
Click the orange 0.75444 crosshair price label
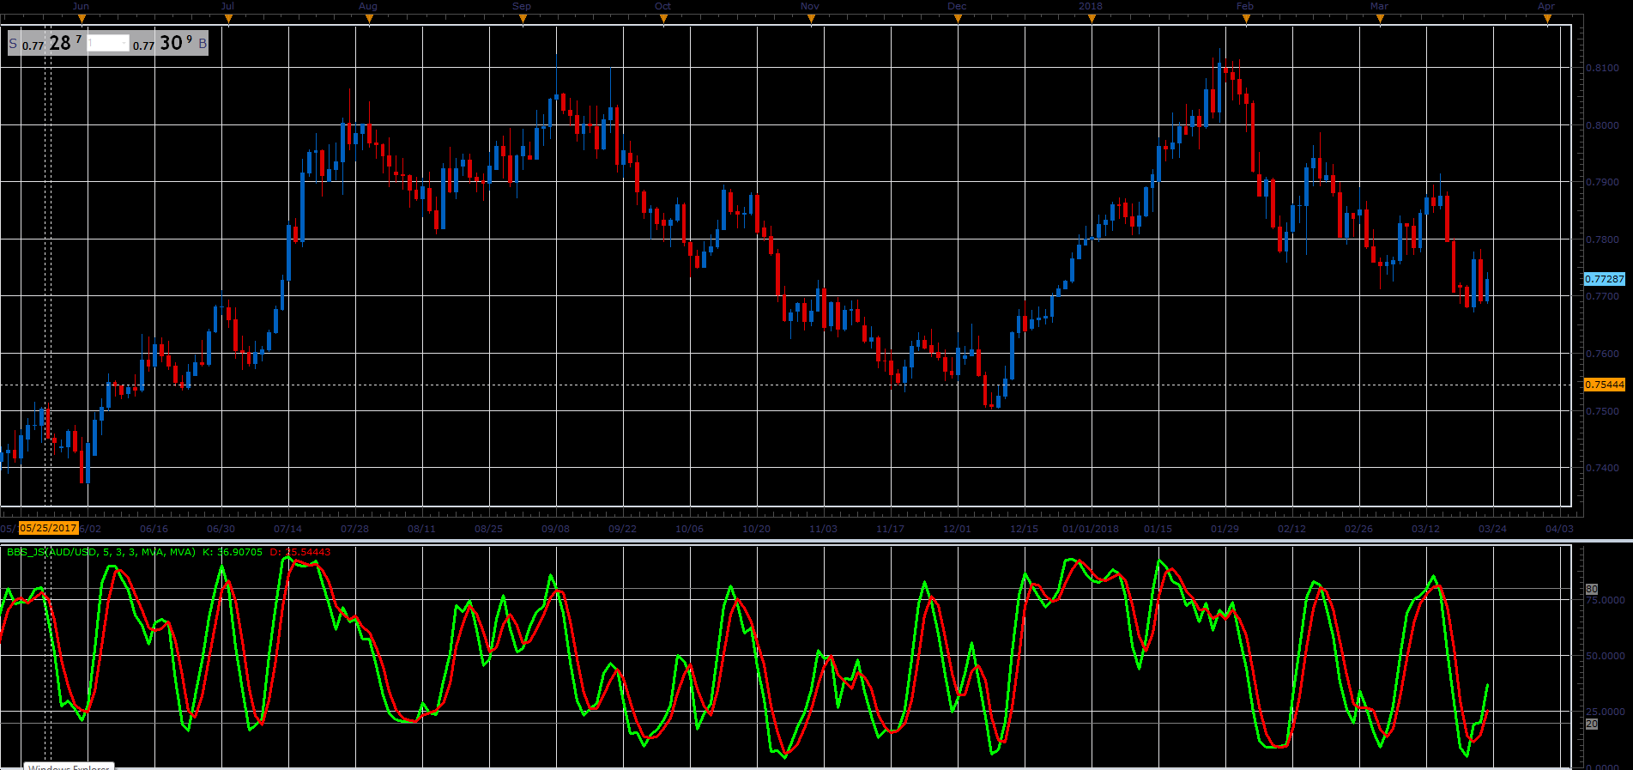(1604, 385)
